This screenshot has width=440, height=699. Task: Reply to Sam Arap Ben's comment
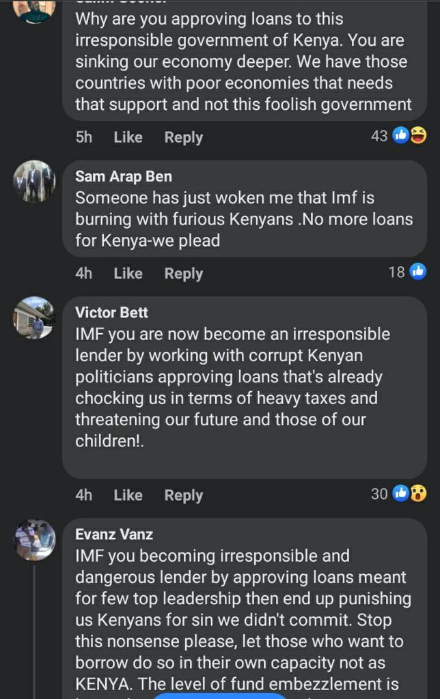pos(183,273)
